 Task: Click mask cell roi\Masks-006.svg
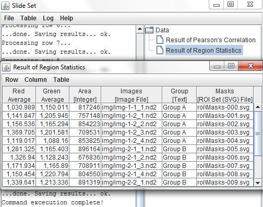(x=225, y=157)
